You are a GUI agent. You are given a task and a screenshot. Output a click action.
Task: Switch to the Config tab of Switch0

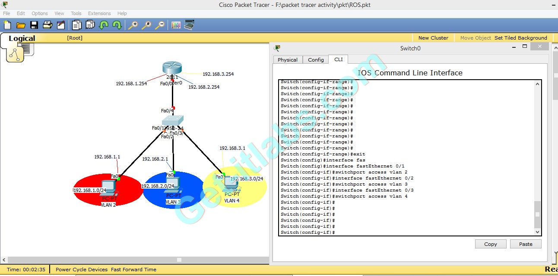[x=316, y=60]
